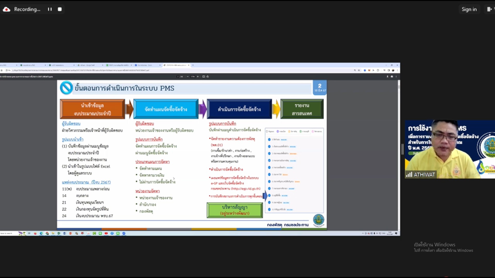Click the shared browser address bar
Viewport: 495px width, 278px height.
click(180, 70)
